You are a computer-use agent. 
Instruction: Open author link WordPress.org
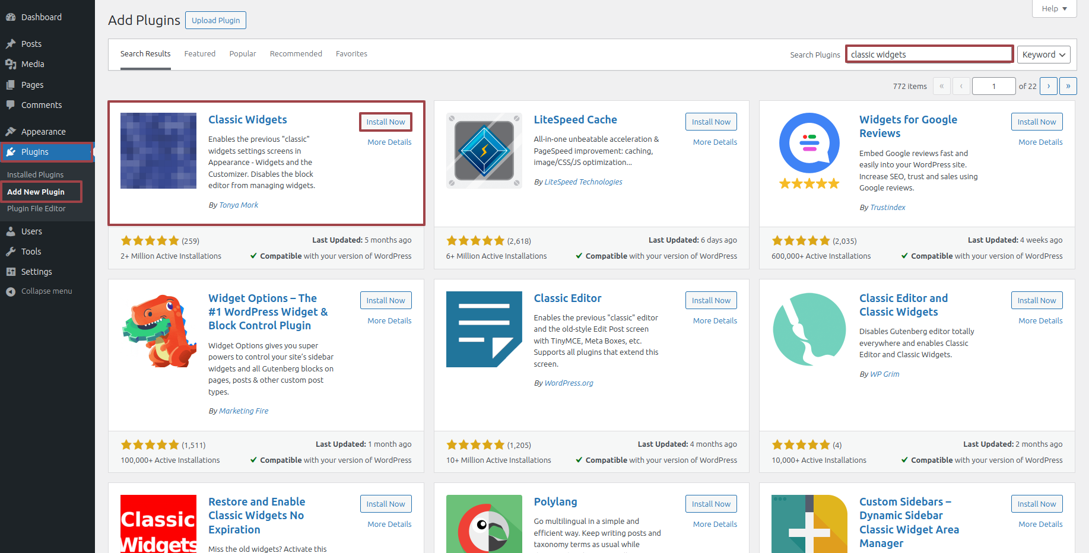pyautogui.click(x=569, y=383)
